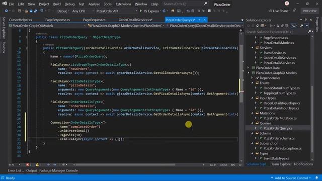Click the warning count triangle icon
The width and height of the screenshot is (322, 181).
(x=37, y=164)
